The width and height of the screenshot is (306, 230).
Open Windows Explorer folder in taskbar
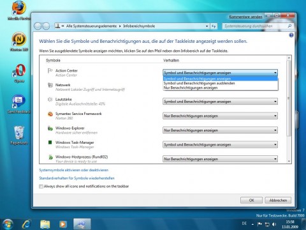click(45, 224)
